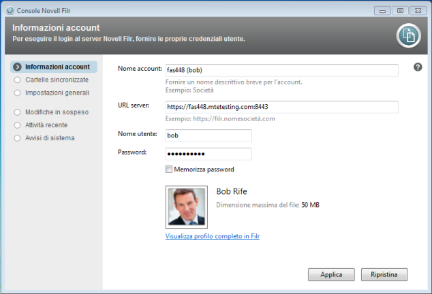The height and width of the screenshot is (294, 432).
Task: Open Visualizza profilo completo in Filr link
Action: pyautogui.click(x=213, y=236)
